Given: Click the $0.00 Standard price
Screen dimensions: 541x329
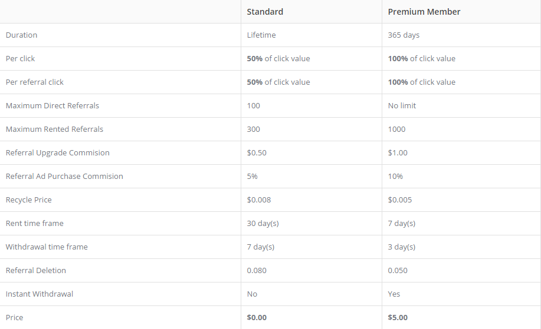Looking at the screenshot, I should coord(257,317).
